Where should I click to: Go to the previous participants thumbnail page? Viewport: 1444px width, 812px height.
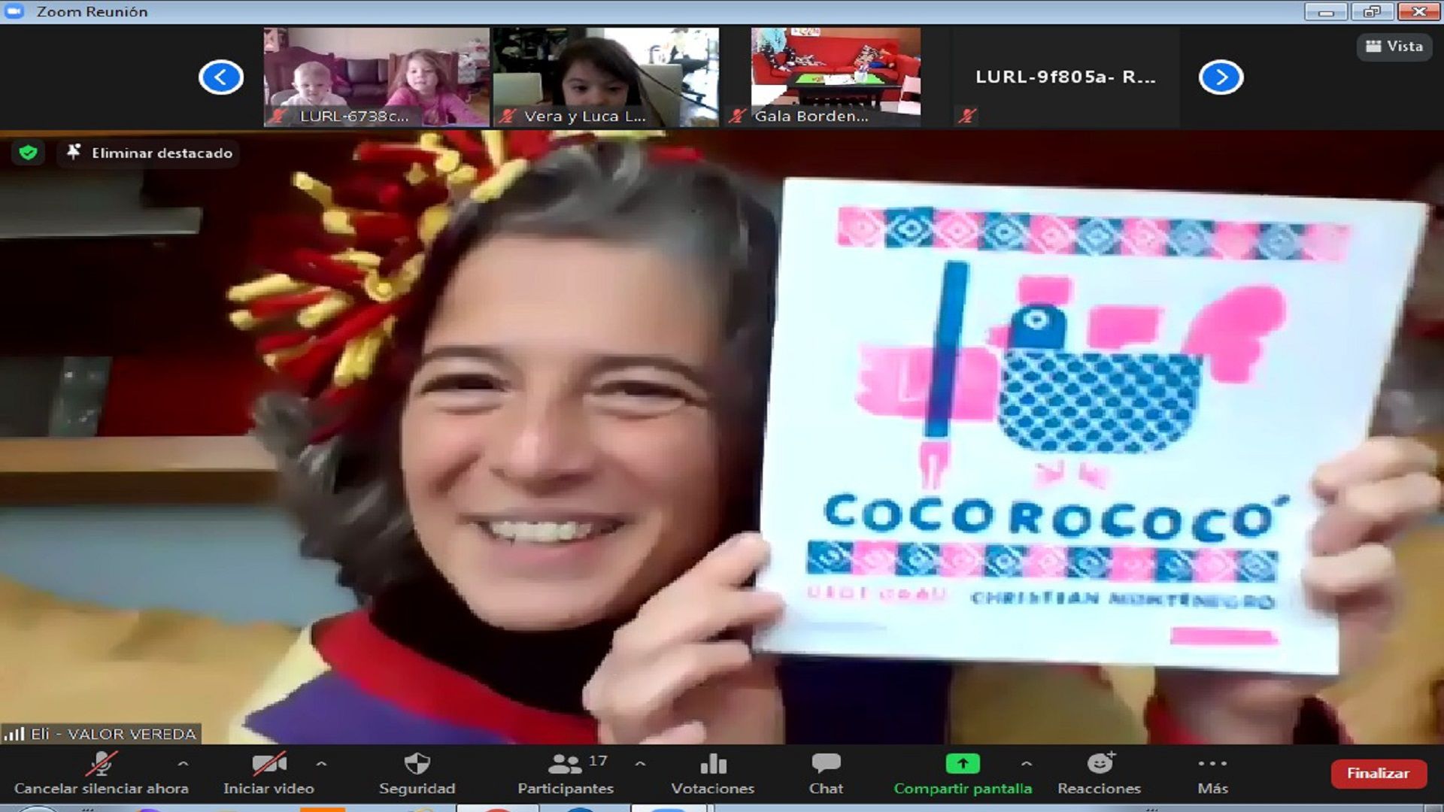pyautogui.click(x=221, y=77)
